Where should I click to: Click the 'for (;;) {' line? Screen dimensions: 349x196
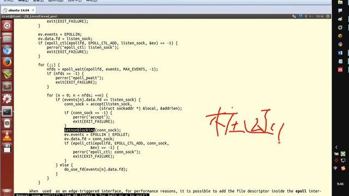49,65
